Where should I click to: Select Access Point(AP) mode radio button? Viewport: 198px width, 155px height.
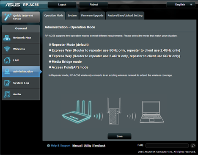pos(50,67)
